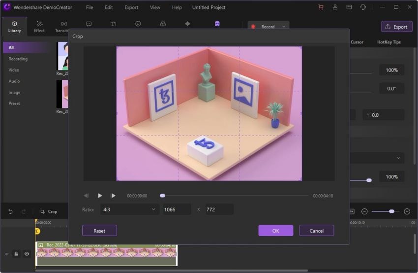Expand the properties panel dropdown chevron
Screen dimensions: 418x273
pyautogui.click(x=398, y=158)
